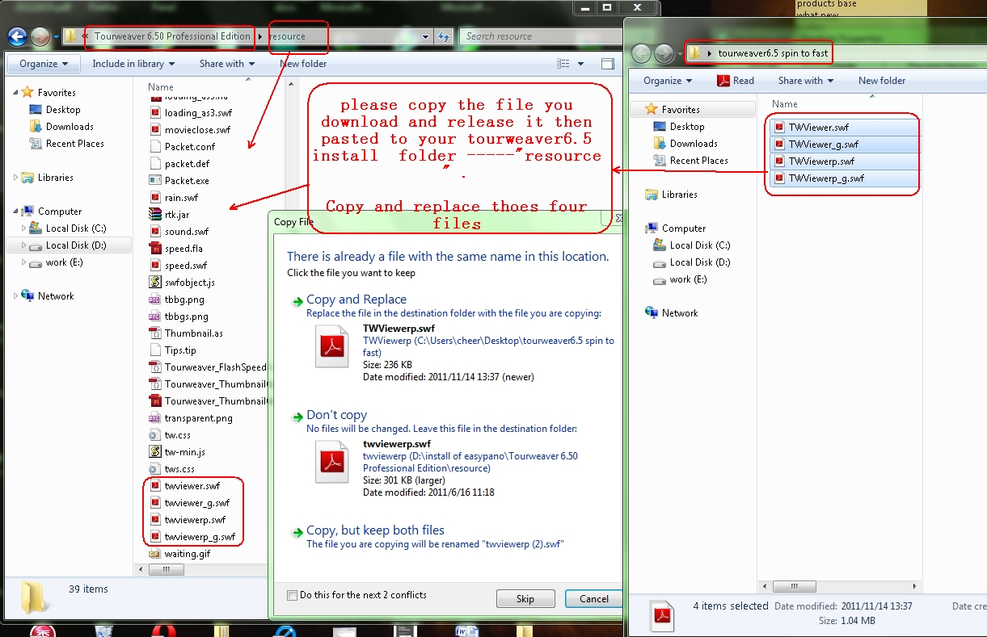Select tbbg.png image icon
This screenshot has height=637, width=987.
[x=155, y=300]
